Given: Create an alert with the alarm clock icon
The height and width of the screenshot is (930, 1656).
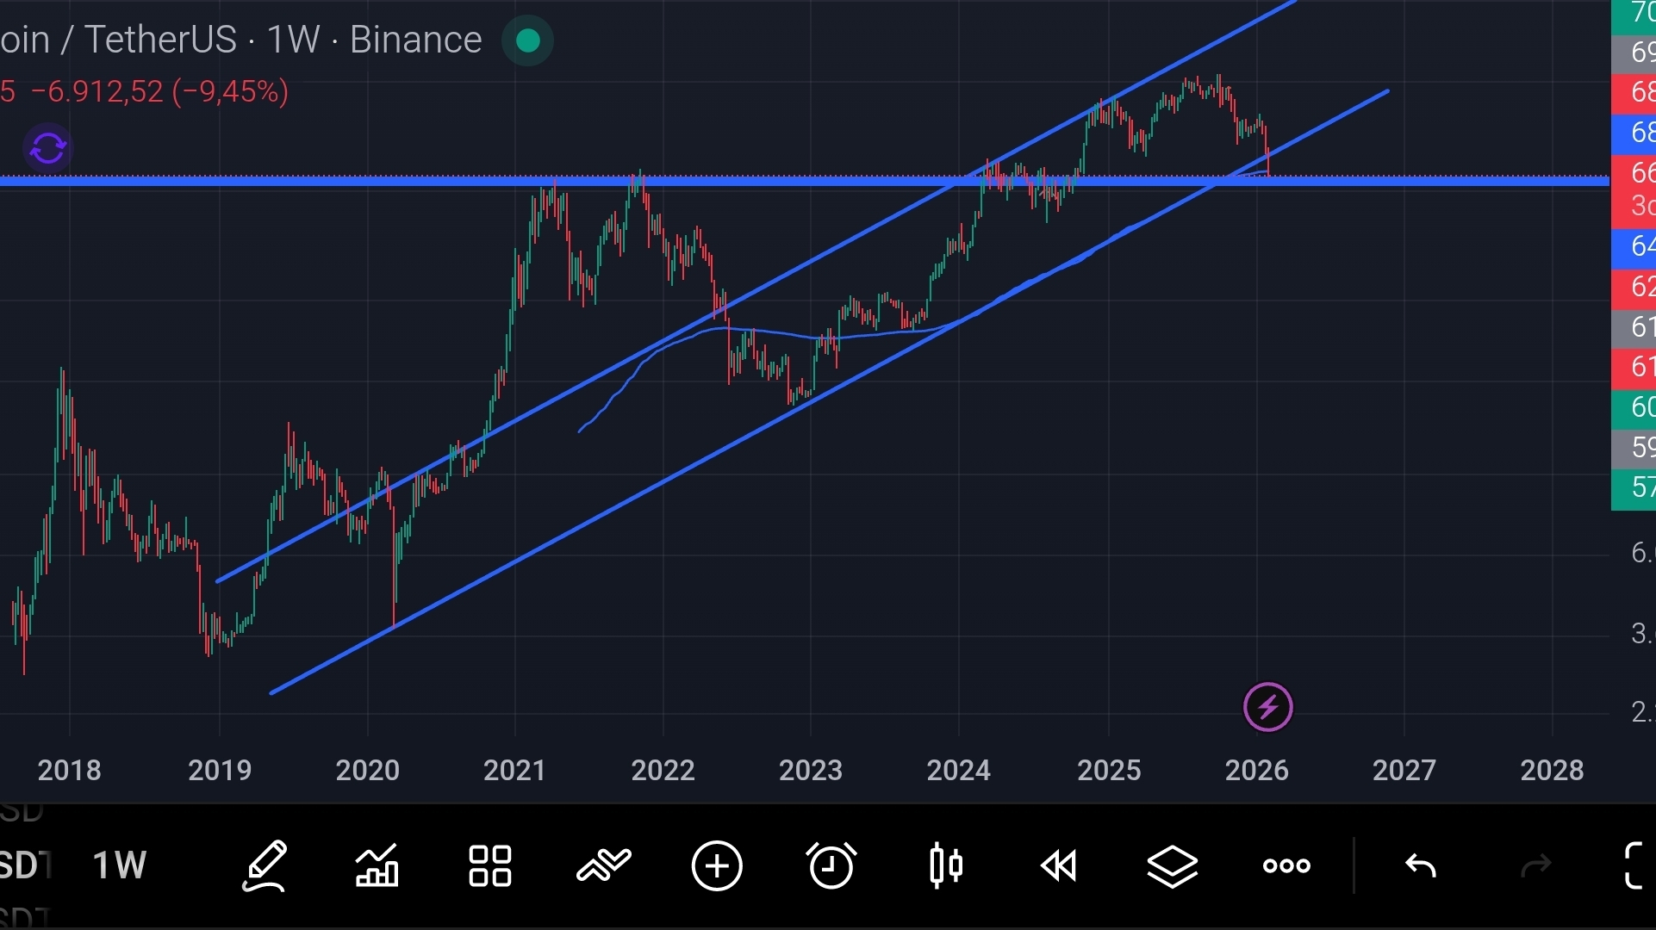Looking at the screenshot, I should tap(831, 865).
